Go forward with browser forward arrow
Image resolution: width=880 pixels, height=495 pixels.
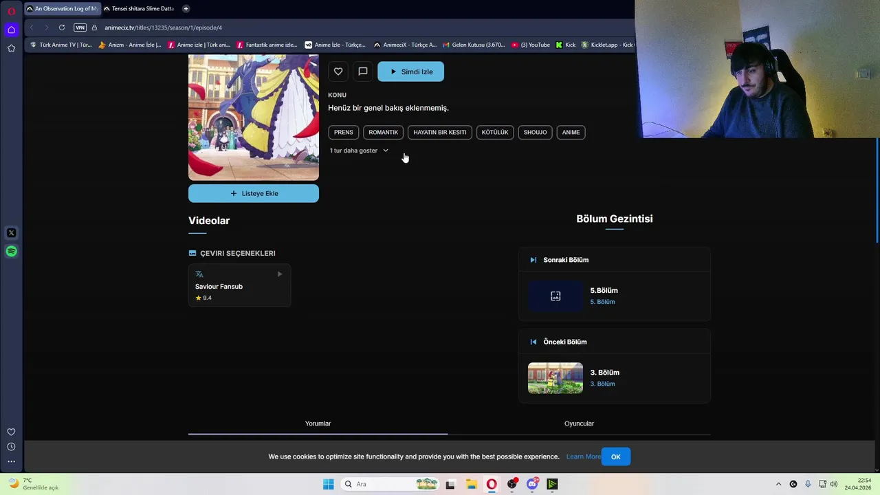(x=47, y=27)
